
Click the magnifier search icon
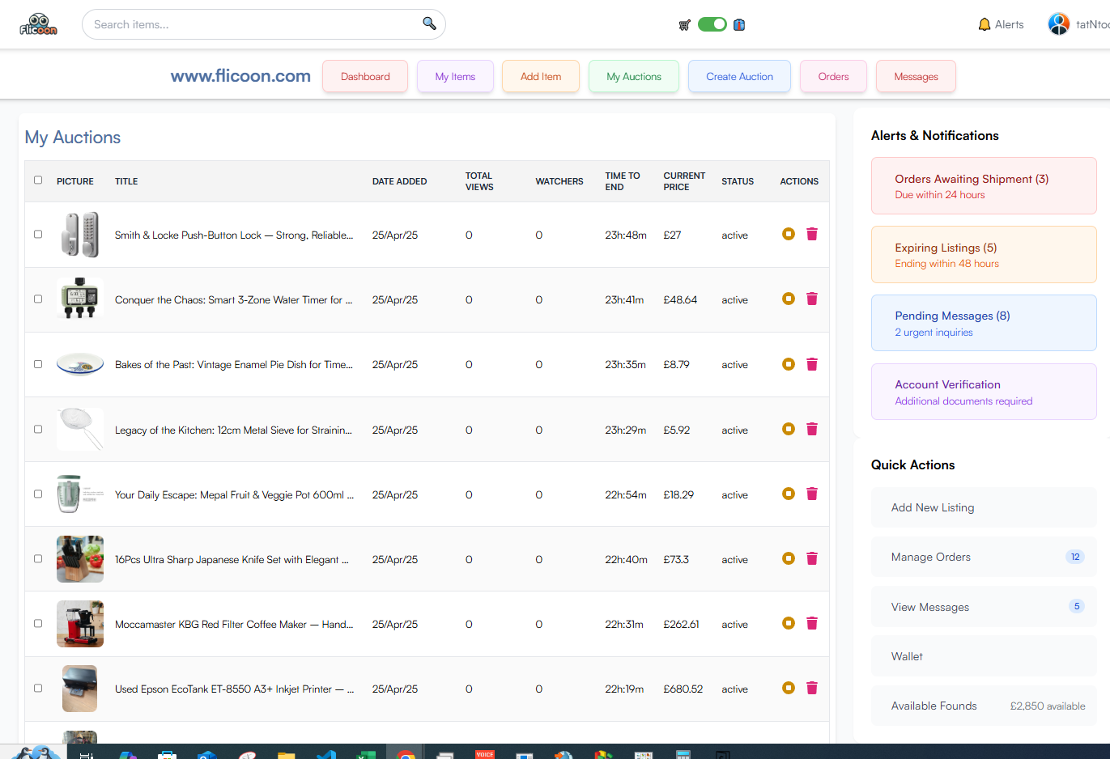pos(429,23)
